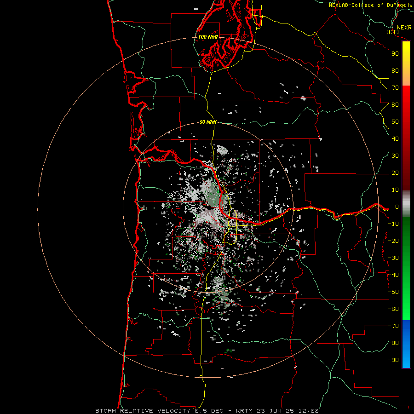This screenshot has height=414, width=414.
Task: Click the positive 50 knot scale value
Action: [395, 122]
